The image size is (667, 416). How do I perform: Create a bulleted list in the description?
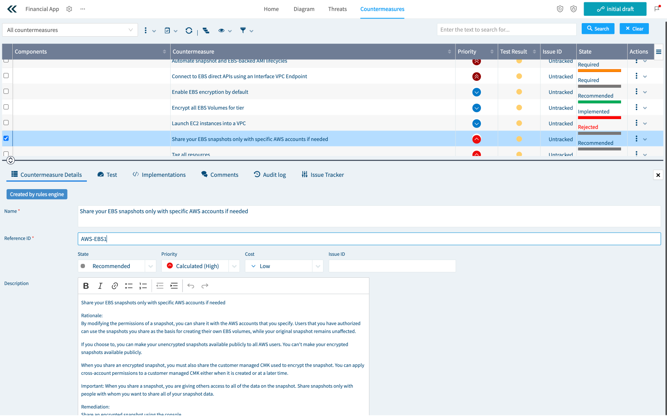coord(129,285)
